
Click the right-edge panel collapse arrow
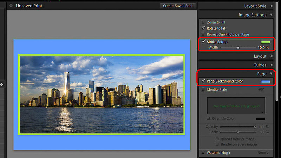[x=280, y=97]
